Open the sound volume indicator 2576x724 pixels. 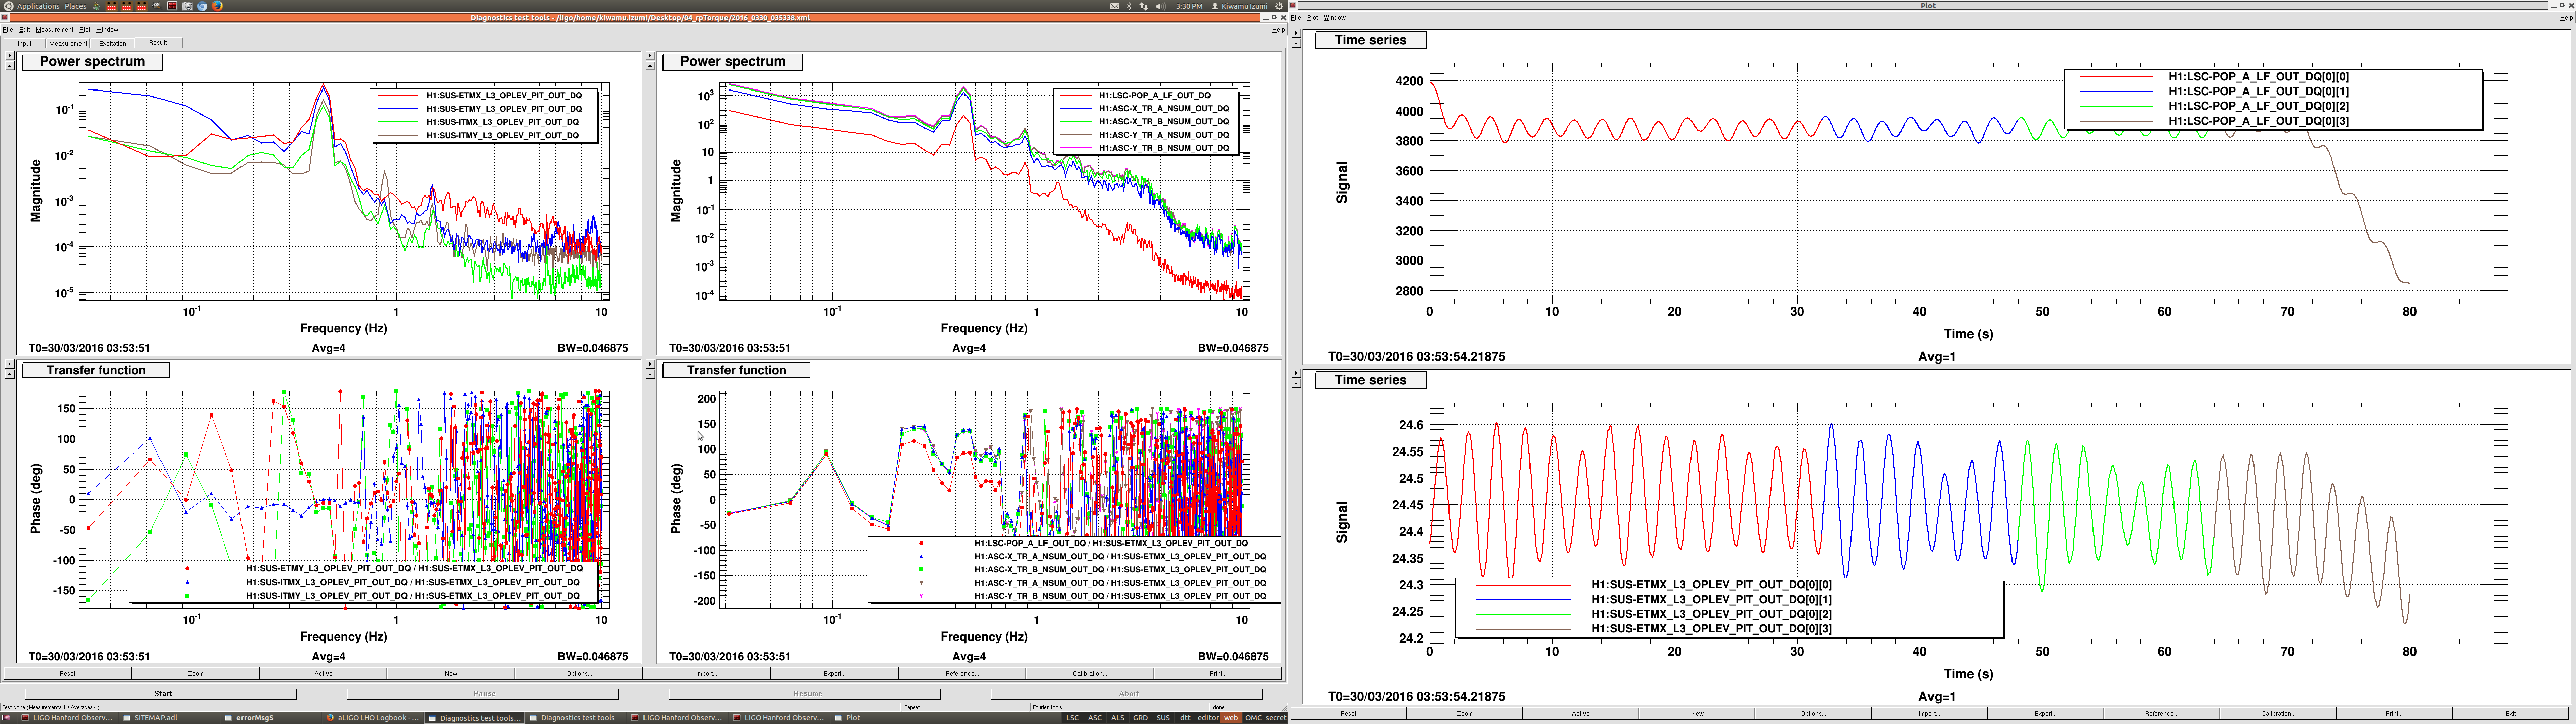pos(1161,6)
